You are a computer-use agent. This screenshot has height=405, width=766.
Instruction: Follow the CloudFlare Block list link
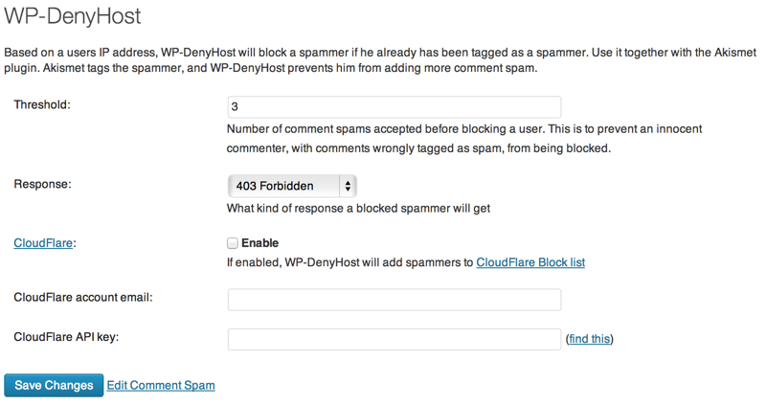point(530,262)
